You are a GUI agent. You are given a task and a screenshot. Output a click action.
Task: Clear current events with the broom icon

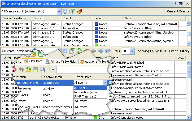tap(79, 11)
